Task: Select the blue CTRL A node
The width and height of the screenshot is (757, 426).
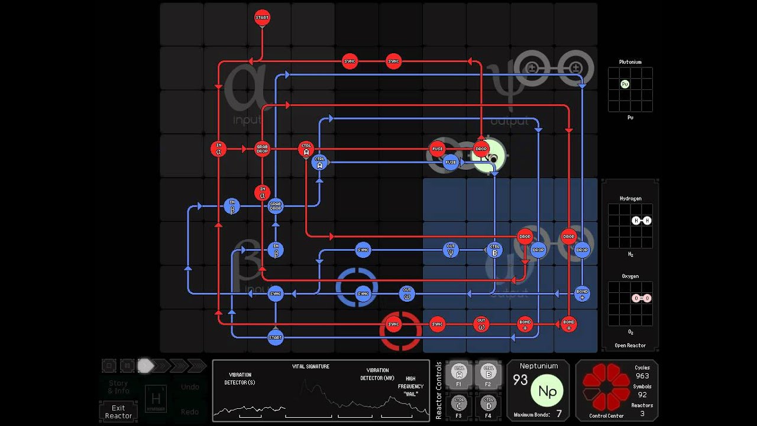Action: click(x=319, y=162)
